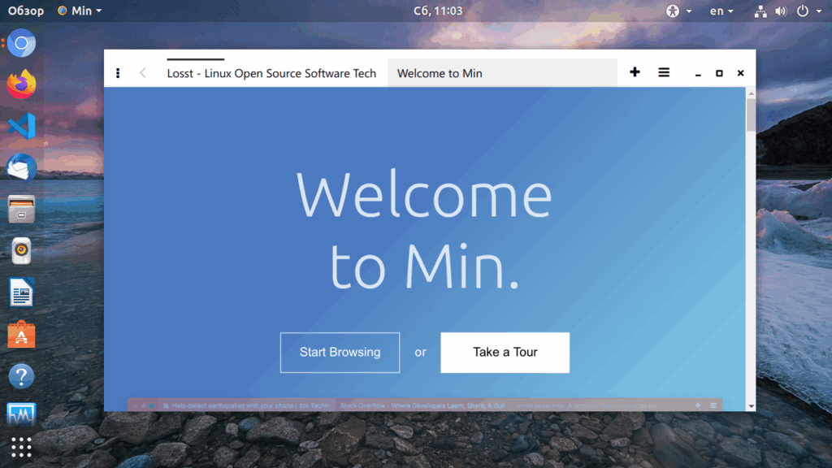Add a new tab with plus icon
The height and width of the screenshot is (468, 832).
(x=635, y=72)
